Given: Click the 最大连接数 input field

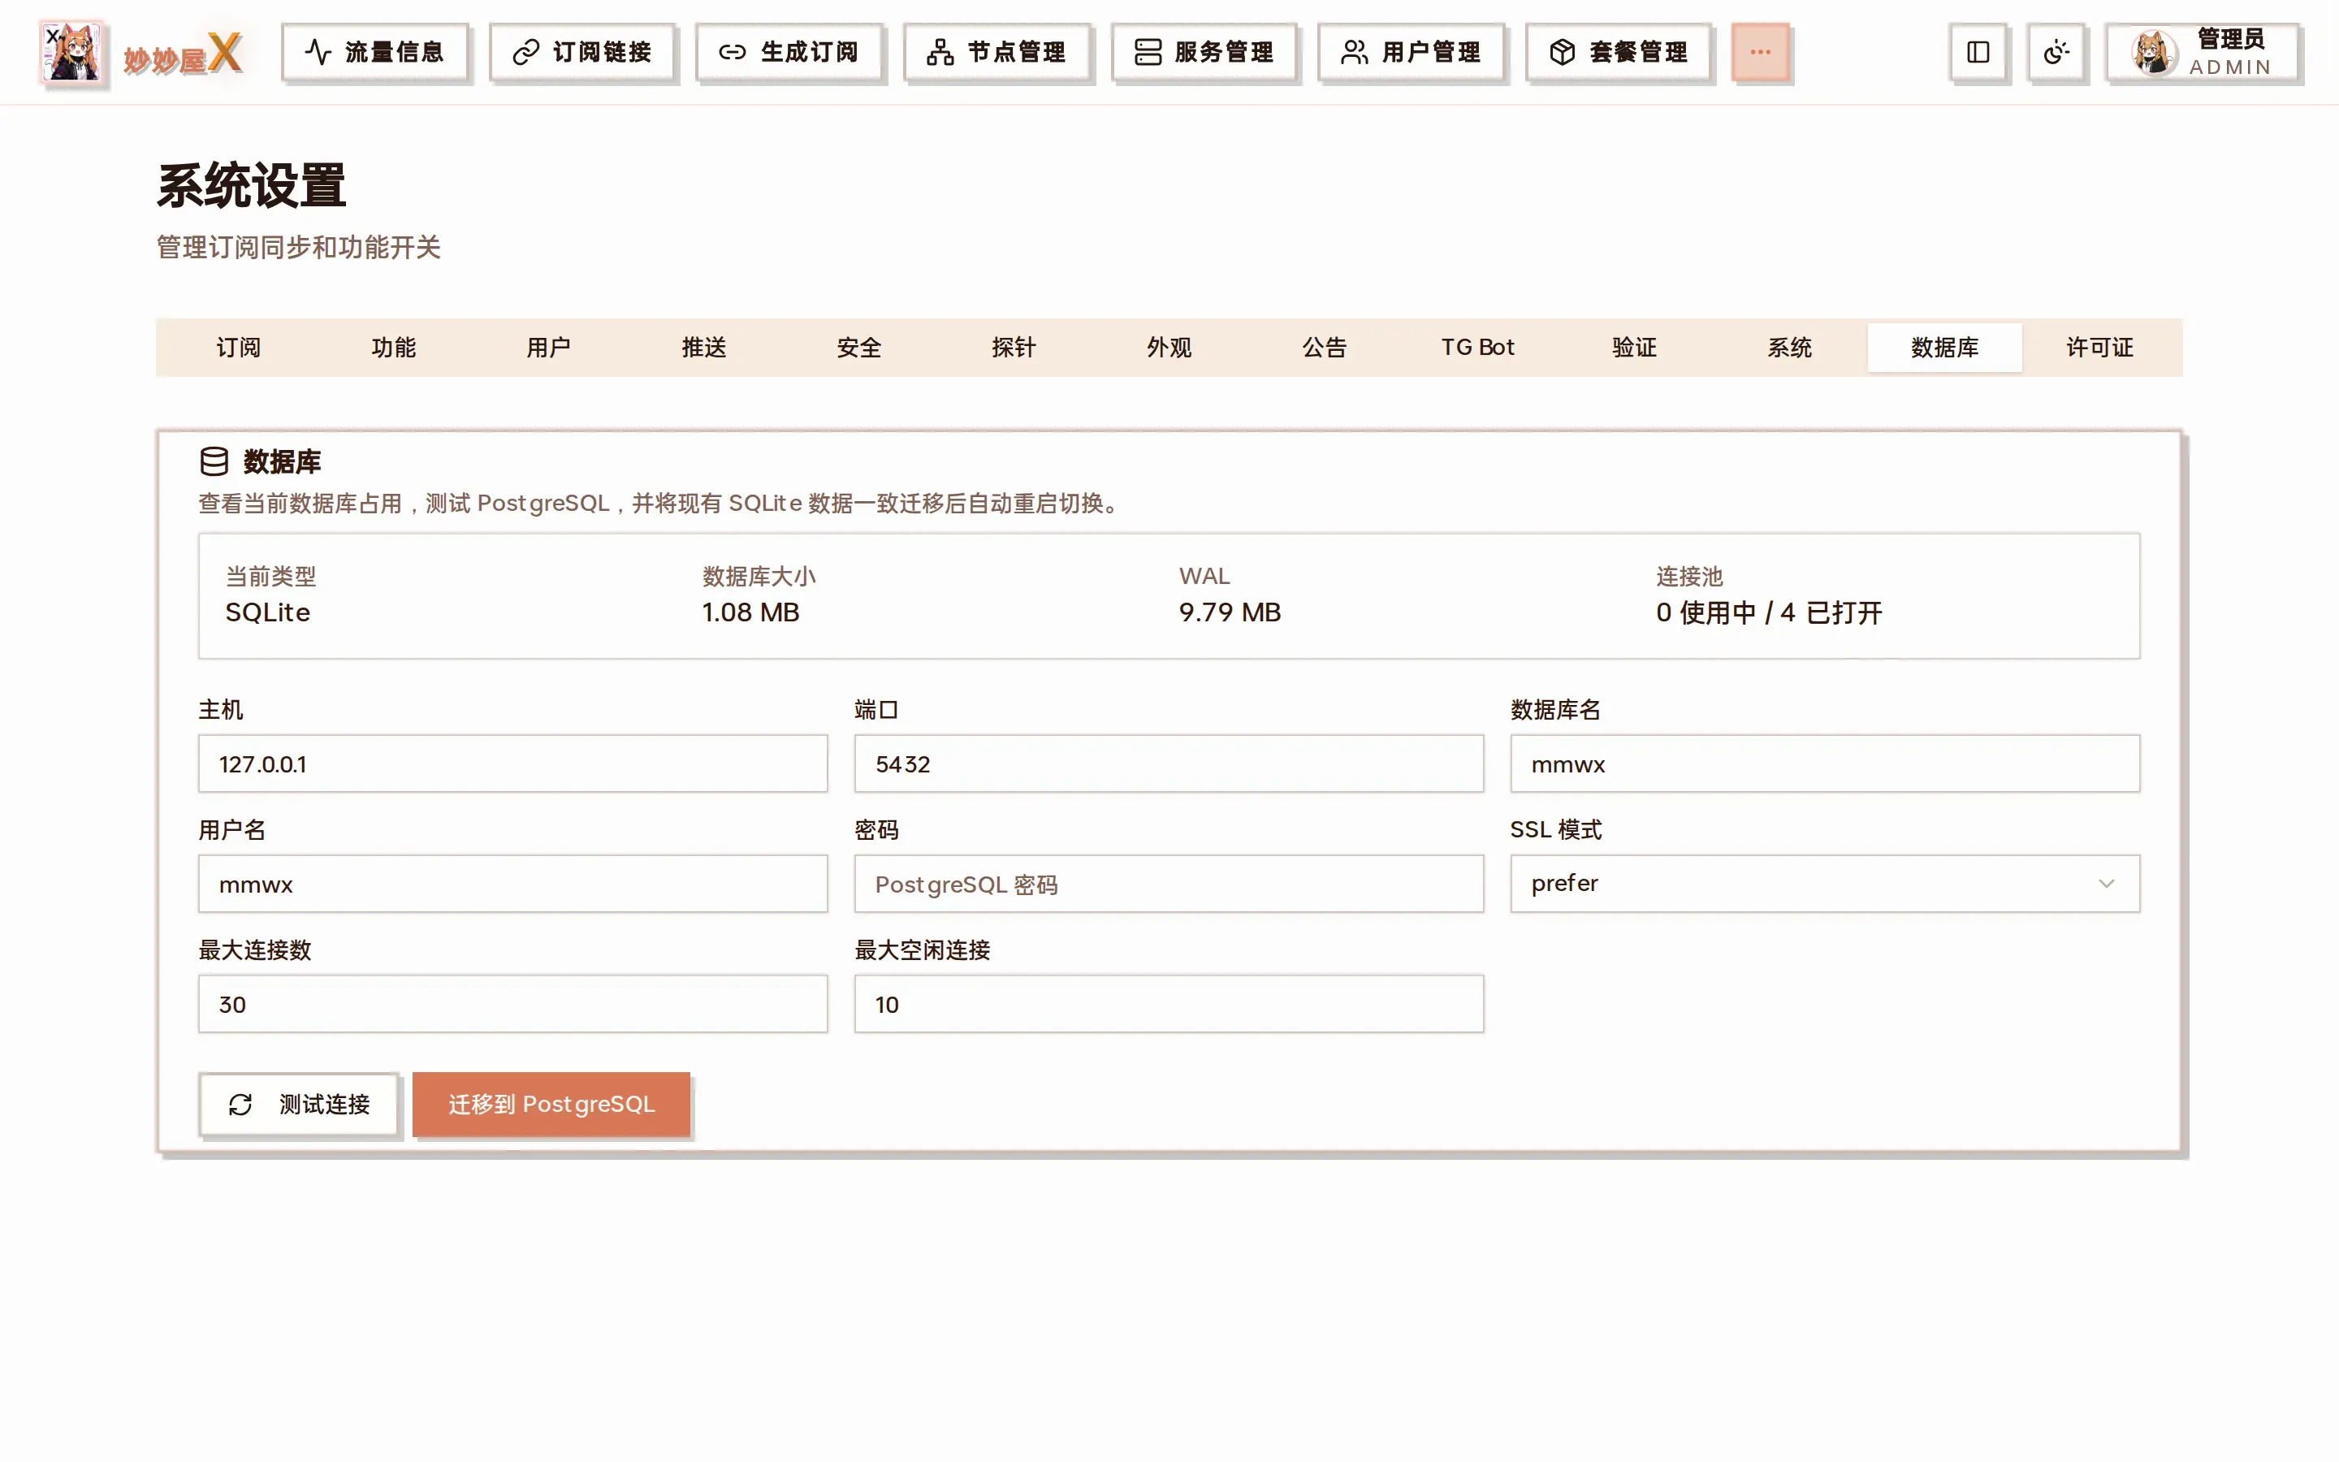Looking at the screenshot, I should 513,1004.
